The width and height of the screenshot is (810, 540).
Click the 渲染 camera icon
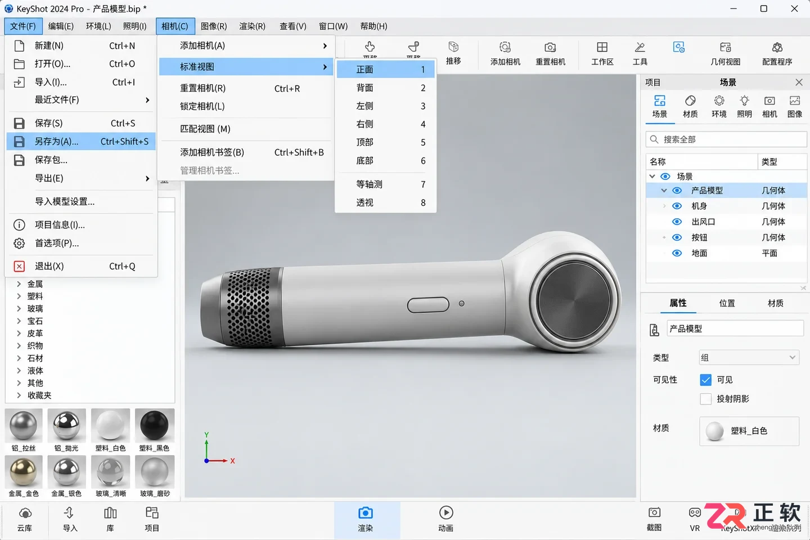366,513
